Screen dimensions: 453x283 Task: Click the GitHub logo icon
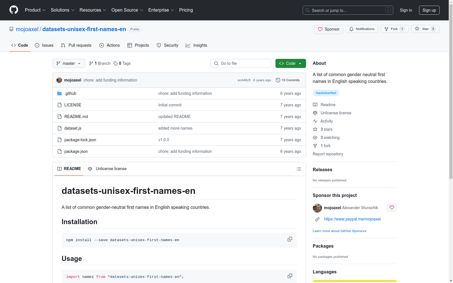click(14, 10)
